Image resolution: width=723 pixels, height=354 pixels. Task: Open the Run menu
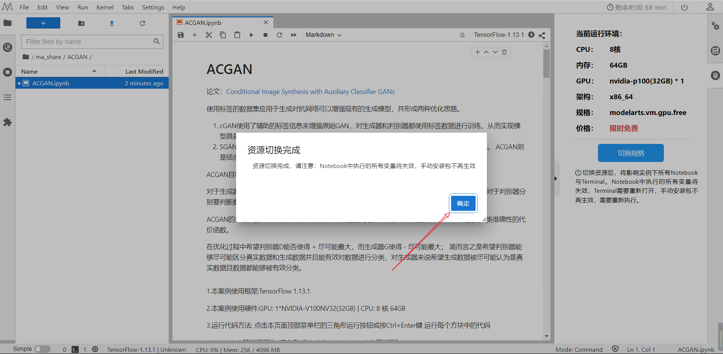83,7
